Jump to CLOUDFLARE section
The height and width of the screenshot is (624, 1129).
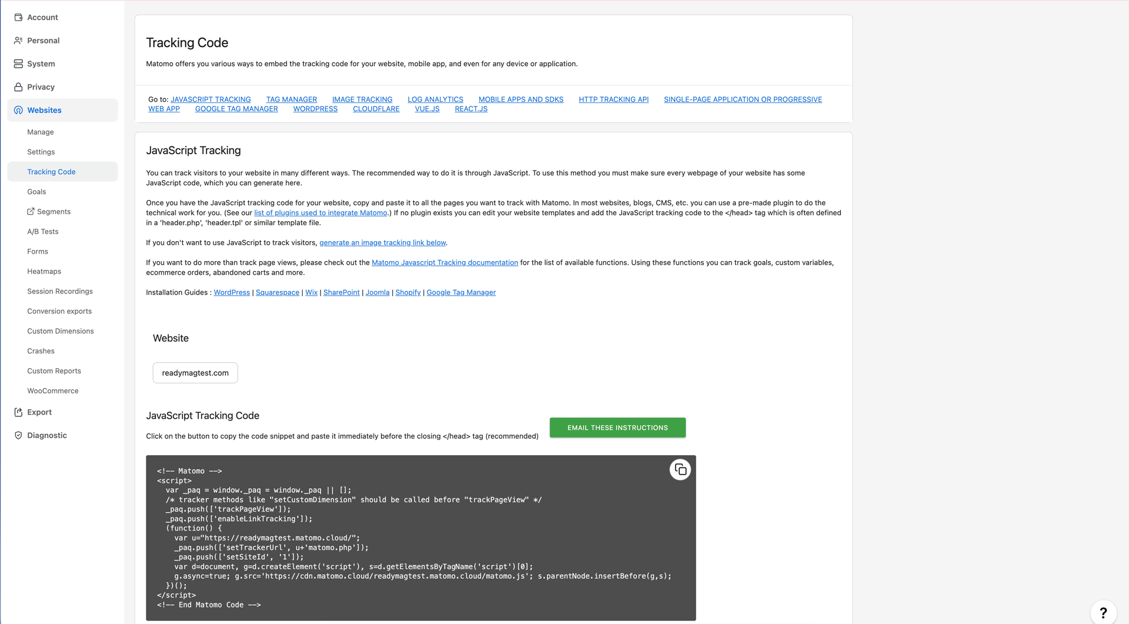tap(376, 109)
